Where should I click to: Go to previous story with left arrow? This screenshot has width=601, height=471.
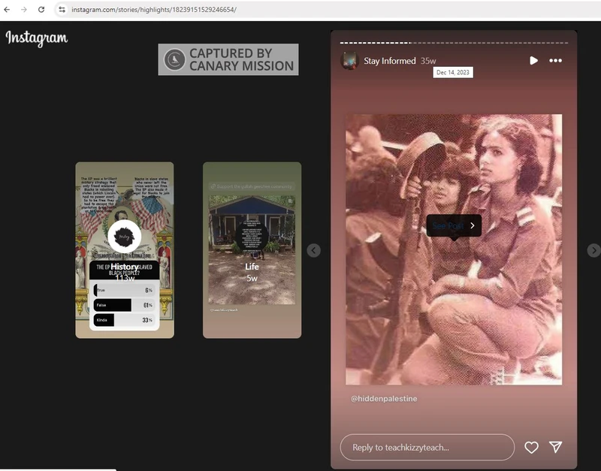(314, 250)
